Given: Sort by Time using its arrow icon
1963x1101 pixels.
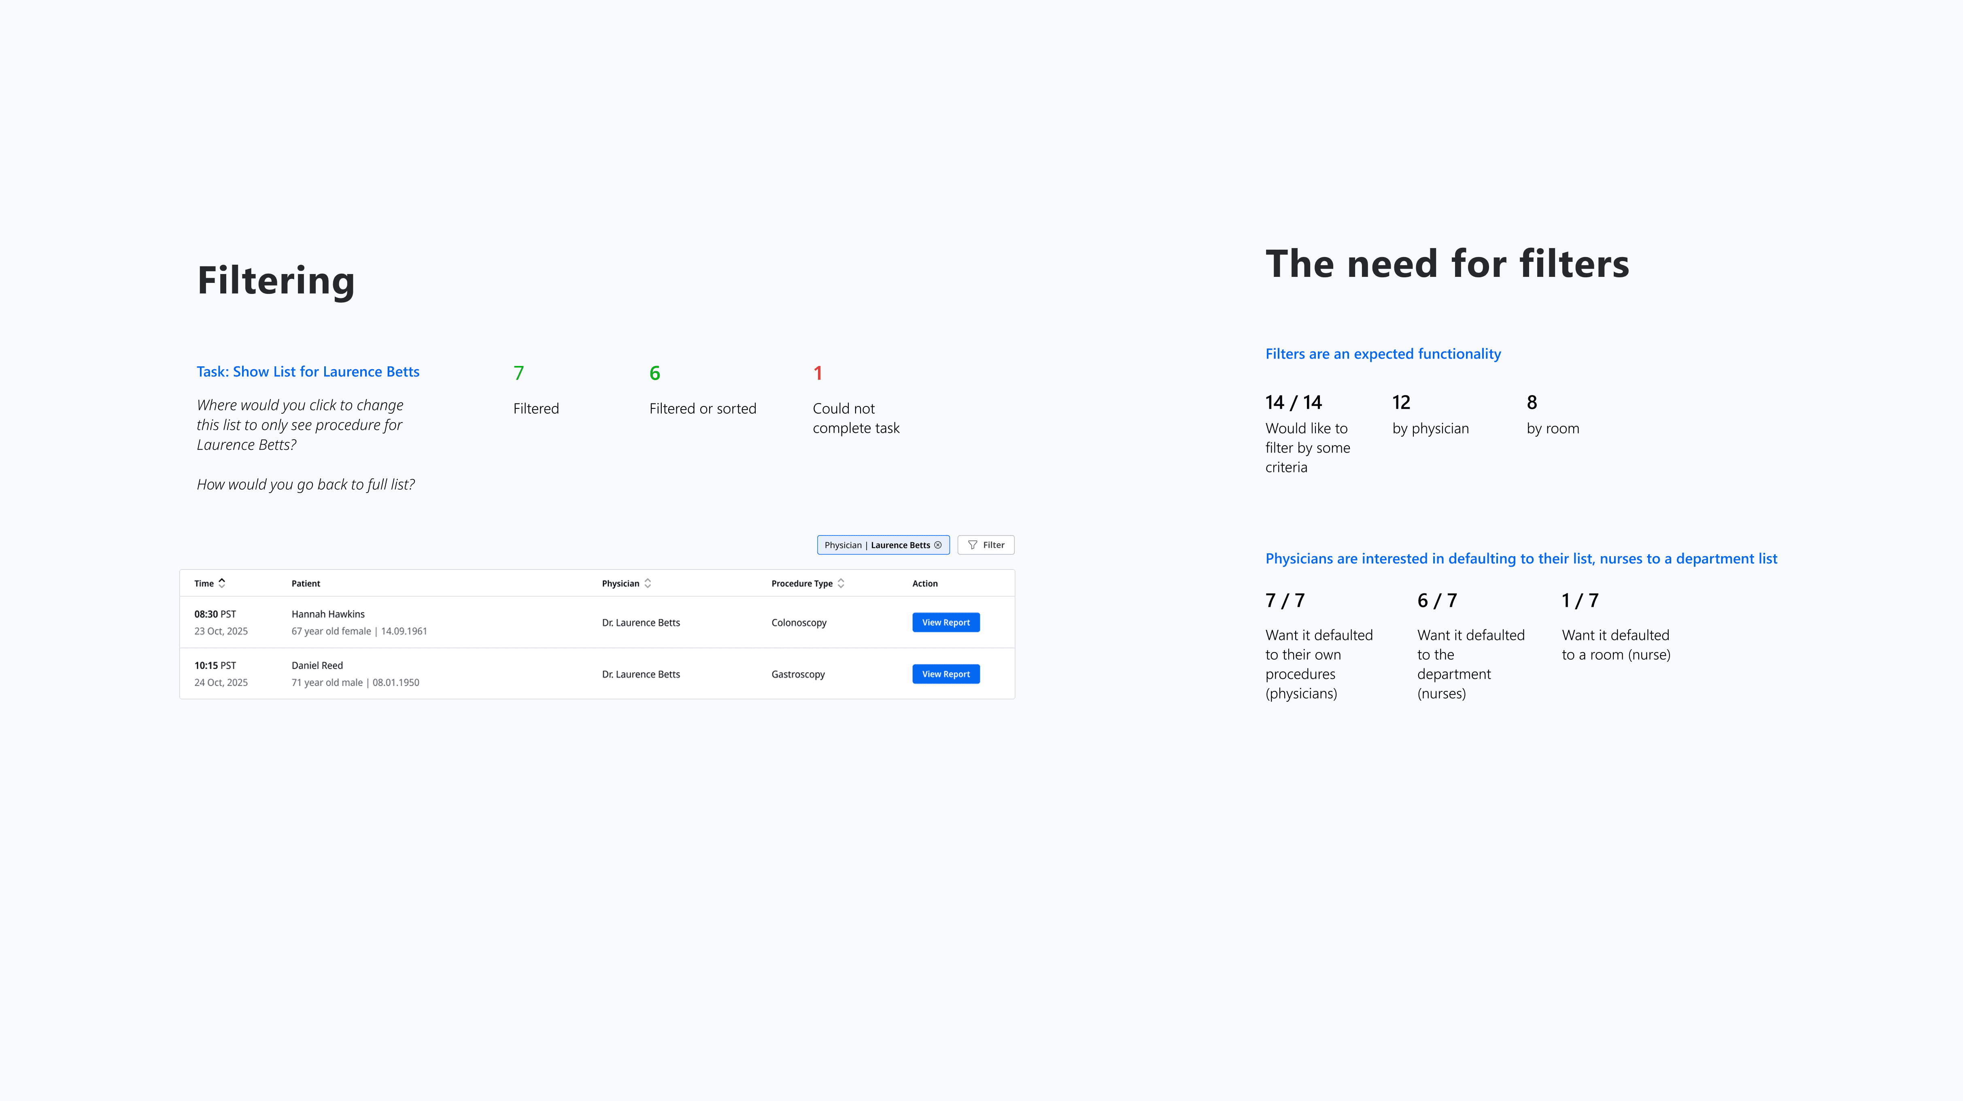Looking at the screenshot, I should pos(222,583).
